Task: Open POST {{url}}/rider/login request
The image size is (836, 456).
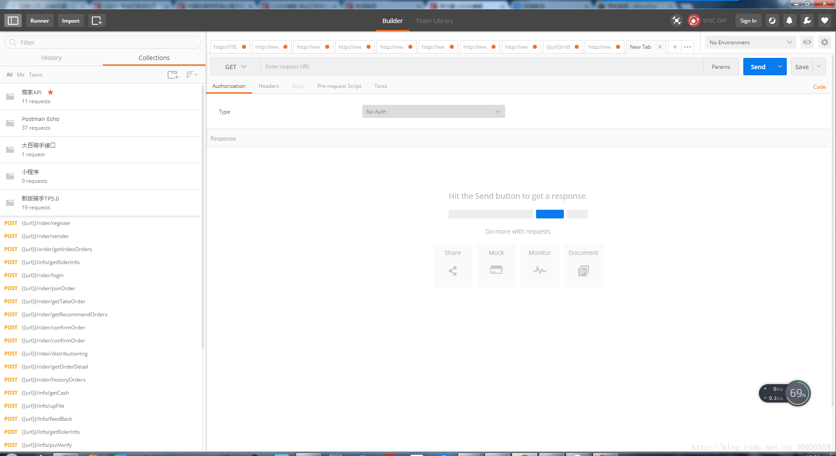Action: point(100,275)
